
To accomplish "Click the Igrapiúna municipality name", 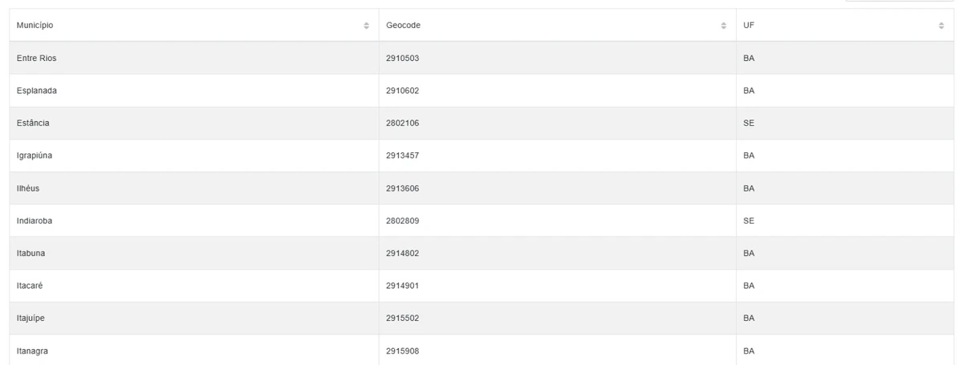I will (35, 156).
